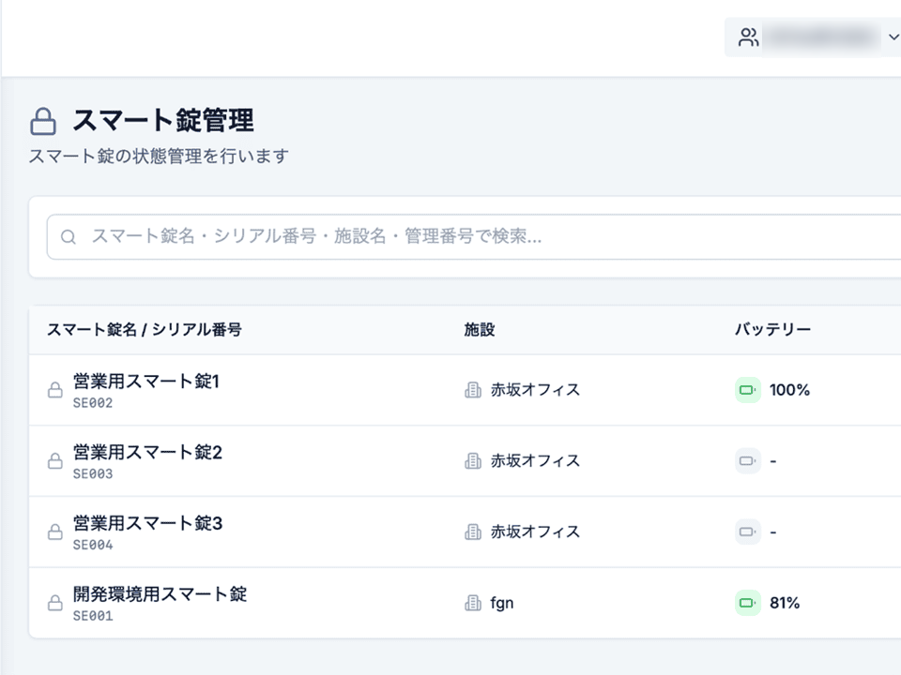Click the gray battery icon in SE003 row

[x=747, y=461]
